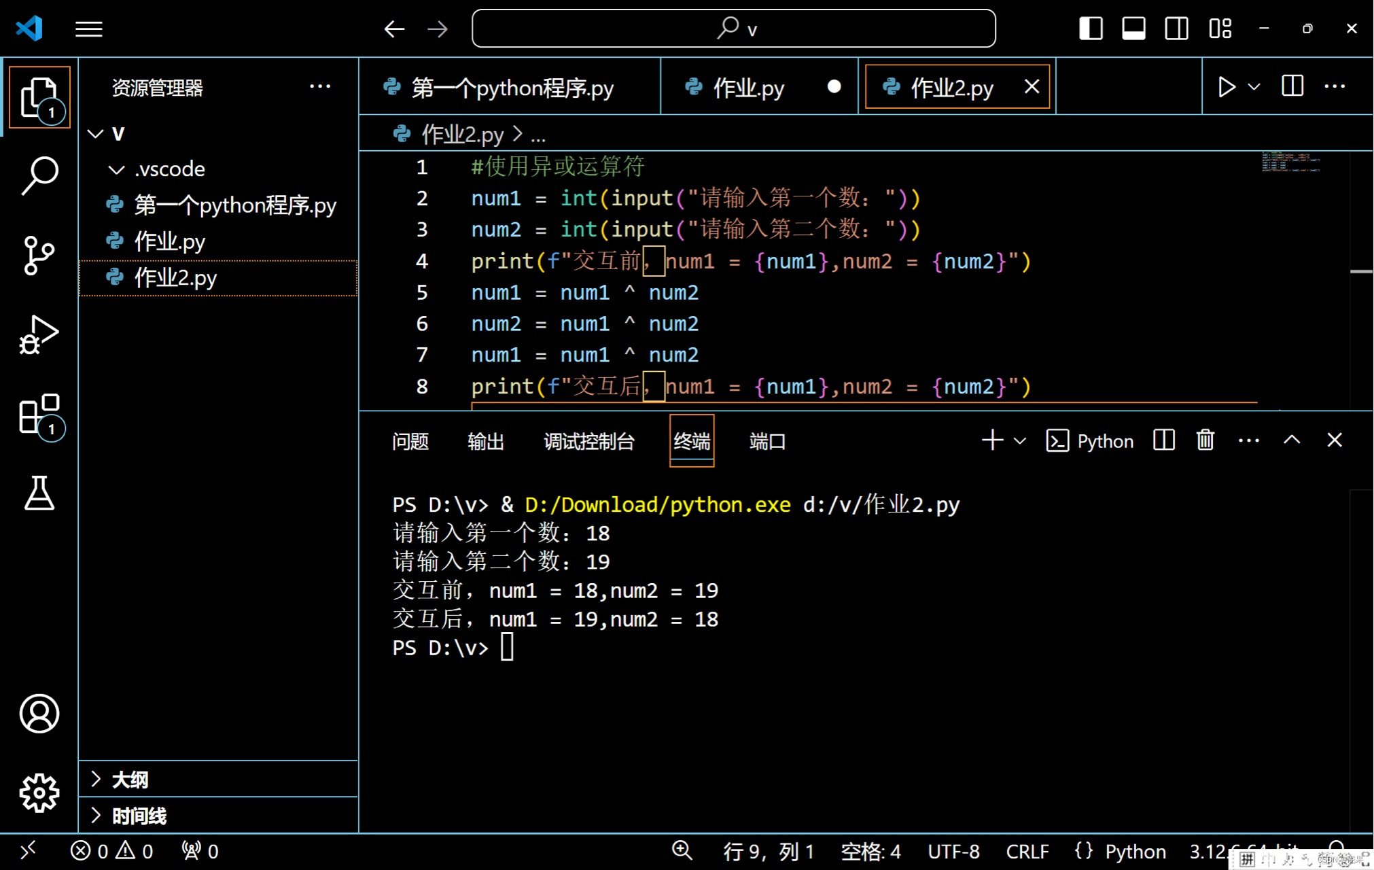Viewport: 1374px width, 870px height.
Task: Split the terminal panel
Action: (x=1164, y=440)
